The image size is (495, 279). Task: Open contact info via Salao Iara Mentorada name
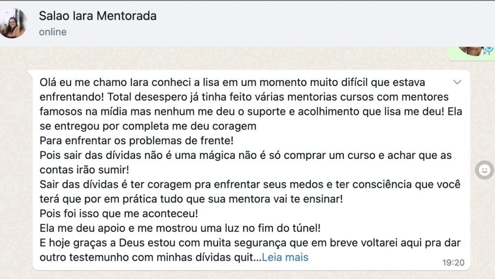(x=98, y=16)
